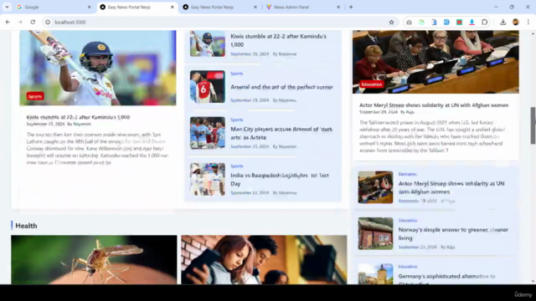
Task: Click the Arsenal number 6 jersey thumbnail
Action: point(208,87)
